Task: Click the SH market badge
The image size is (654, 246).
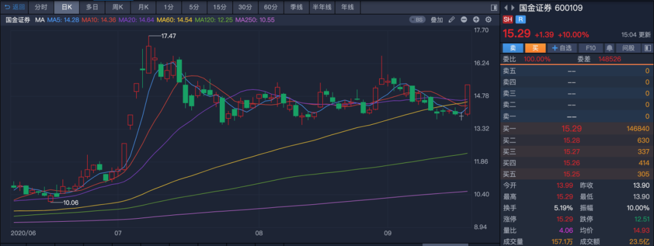Action: [x=507, y=19]
